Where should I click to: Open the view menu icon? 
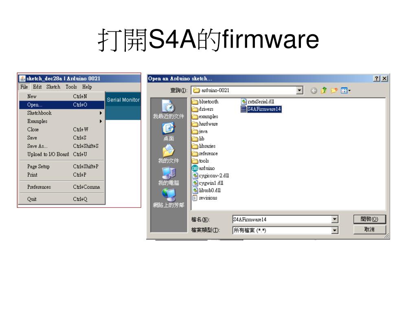click(345, 90)
